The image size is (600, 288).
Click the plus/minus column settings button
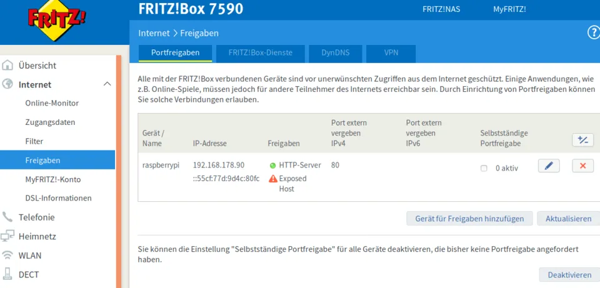point(582,140)
